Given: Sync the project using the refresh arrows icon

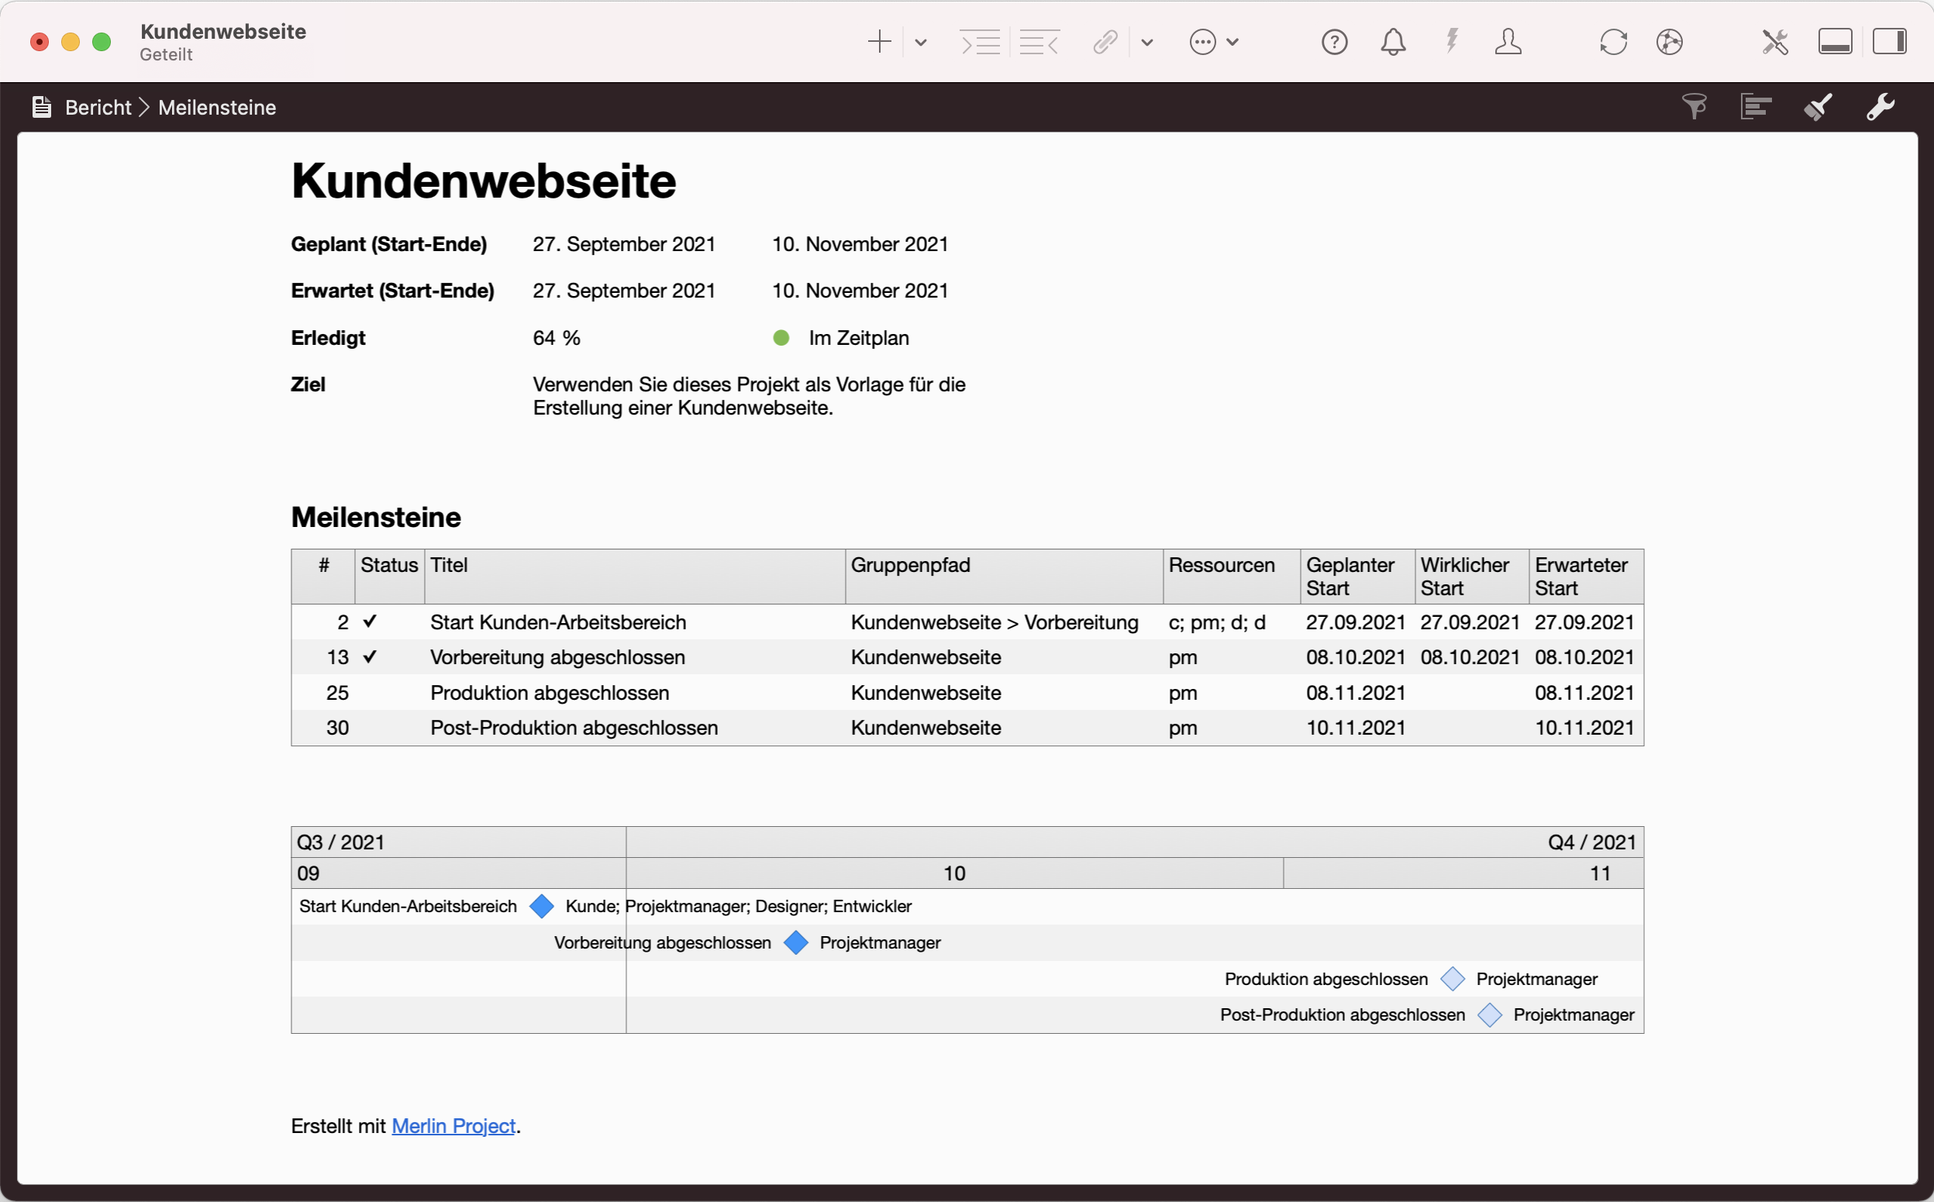Looking at the screenshot, I should click(1613, 41).
